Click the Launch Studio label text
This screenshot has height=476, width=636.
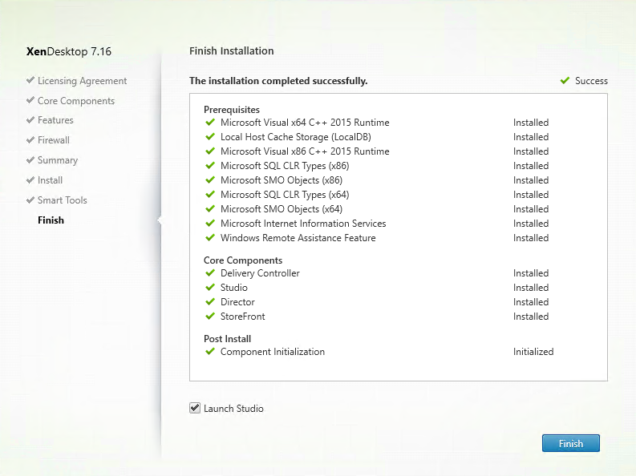(233, 409)
